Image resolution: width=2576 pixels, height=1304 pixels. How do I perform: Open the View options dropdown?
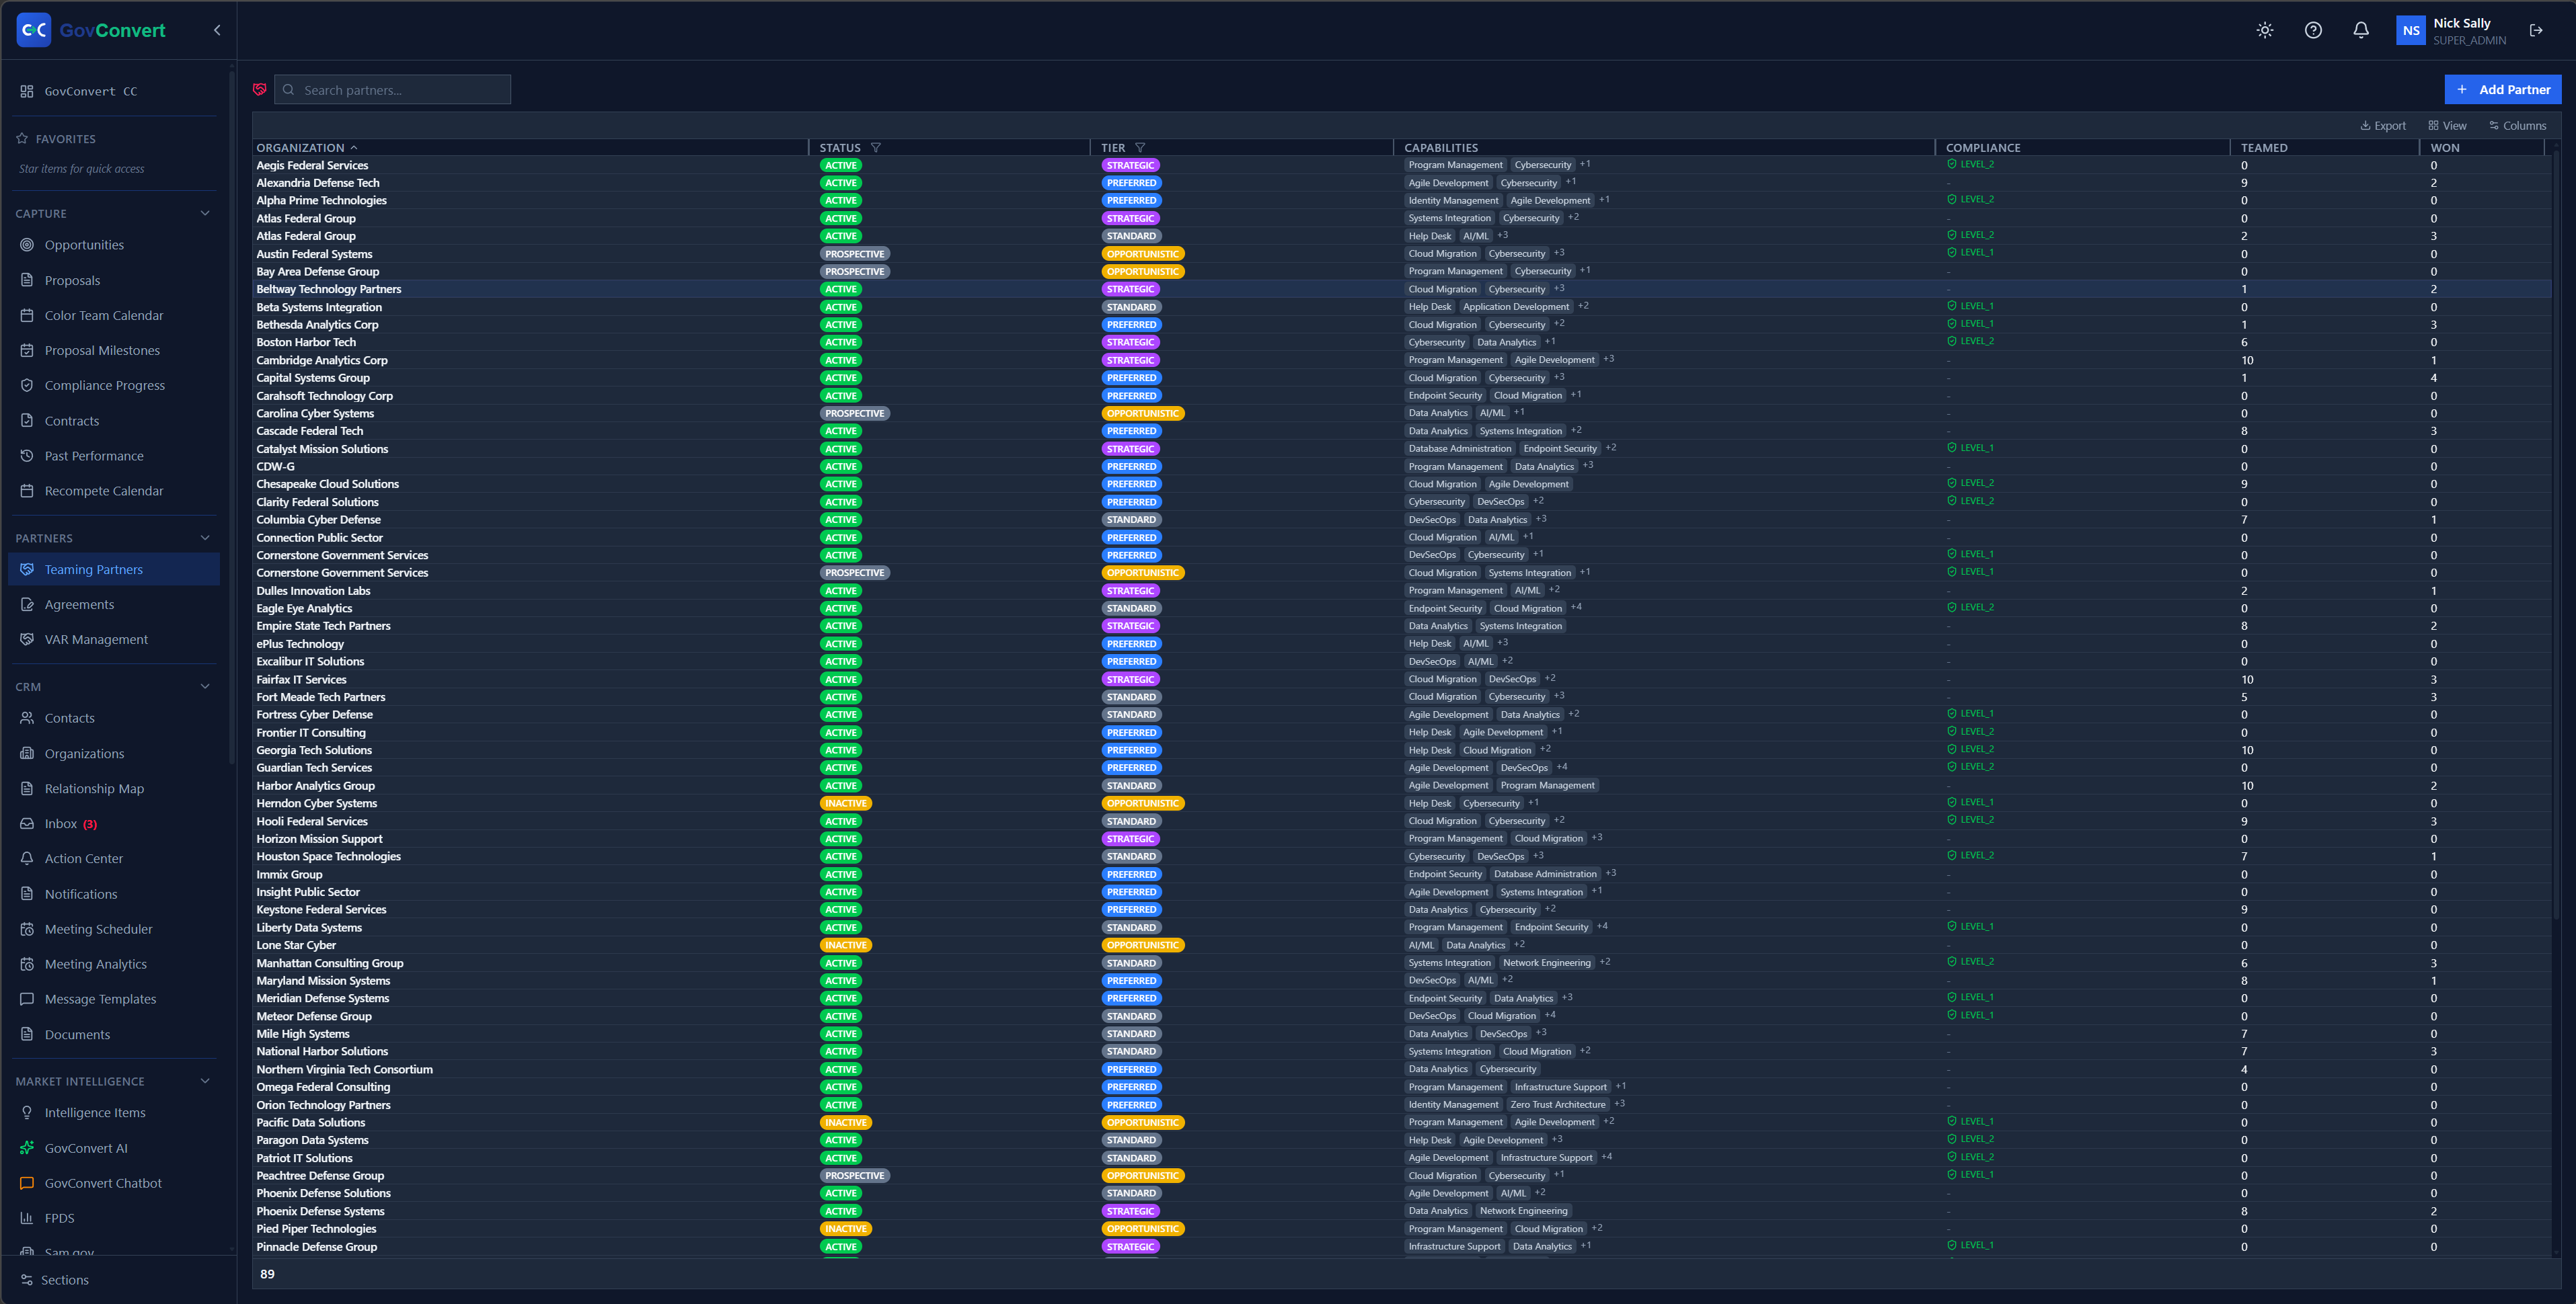pos(2447,126)
